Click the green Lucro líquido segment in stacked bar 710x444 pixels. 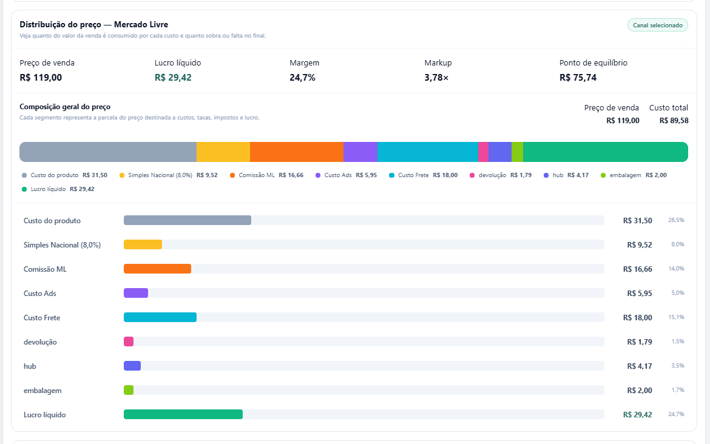[x=606, y=152]
